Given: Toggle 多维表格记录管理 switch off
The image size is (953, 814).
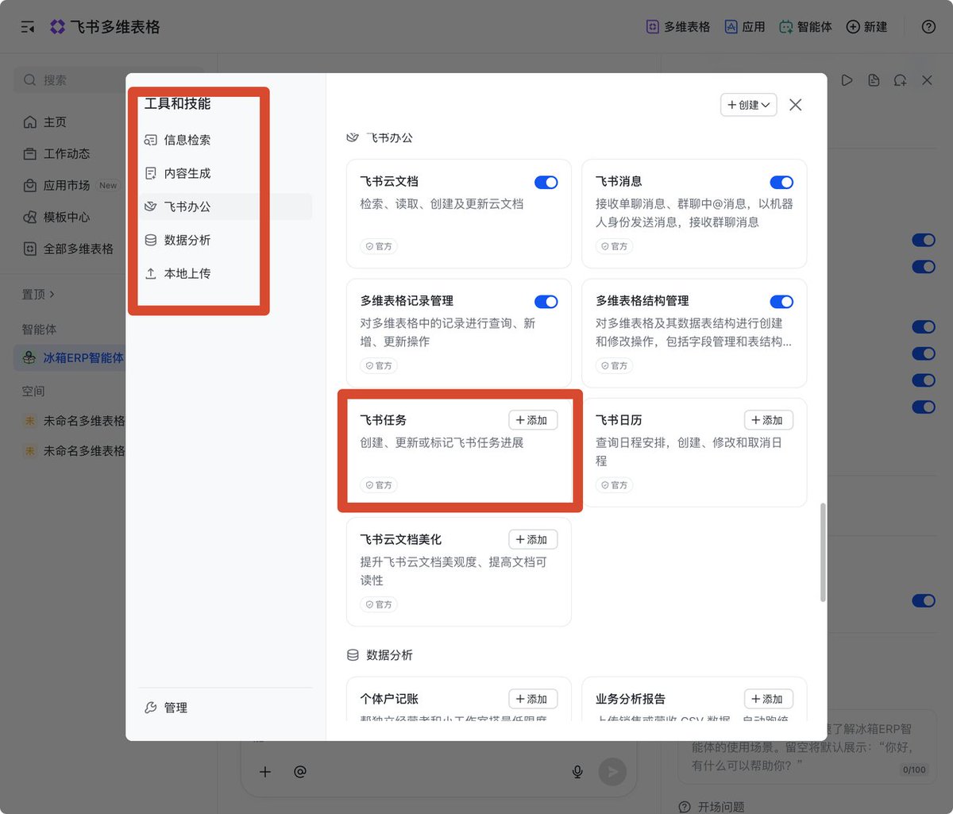Looking at the screenshot, I should pos(546,302).
